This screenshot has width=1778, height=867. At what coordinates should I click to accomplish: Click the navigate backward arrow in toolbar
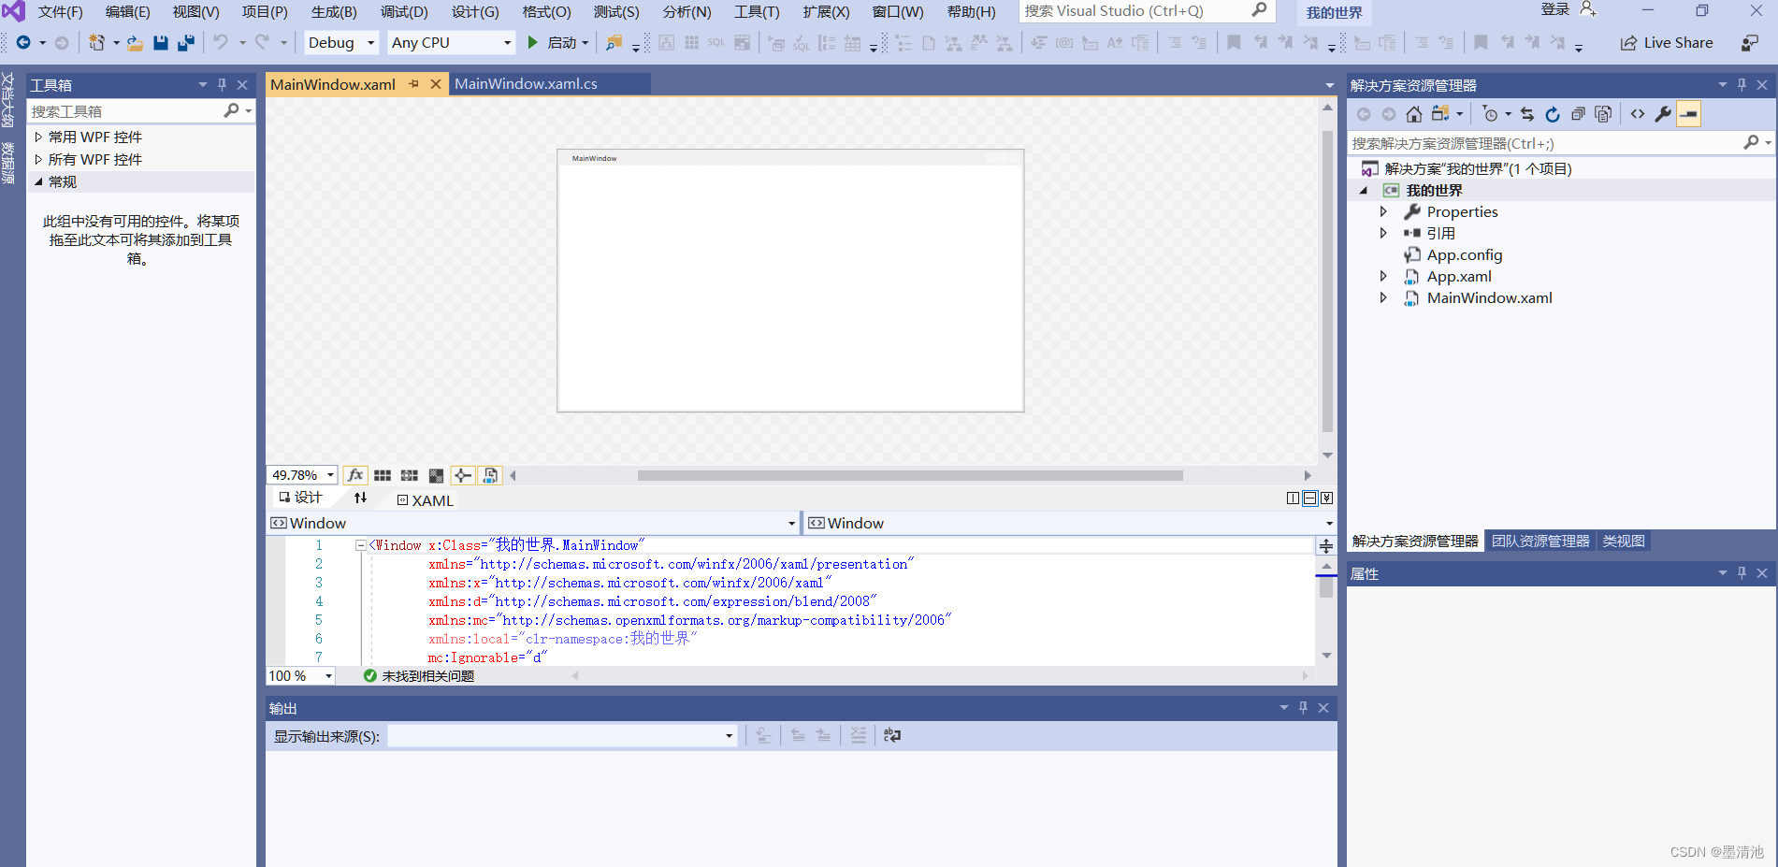coord(23,43)
